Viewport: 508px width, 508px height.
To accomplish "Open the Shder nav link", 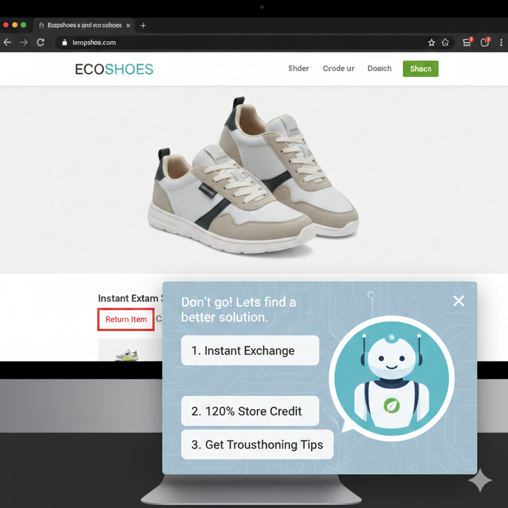I will point(299,68).
